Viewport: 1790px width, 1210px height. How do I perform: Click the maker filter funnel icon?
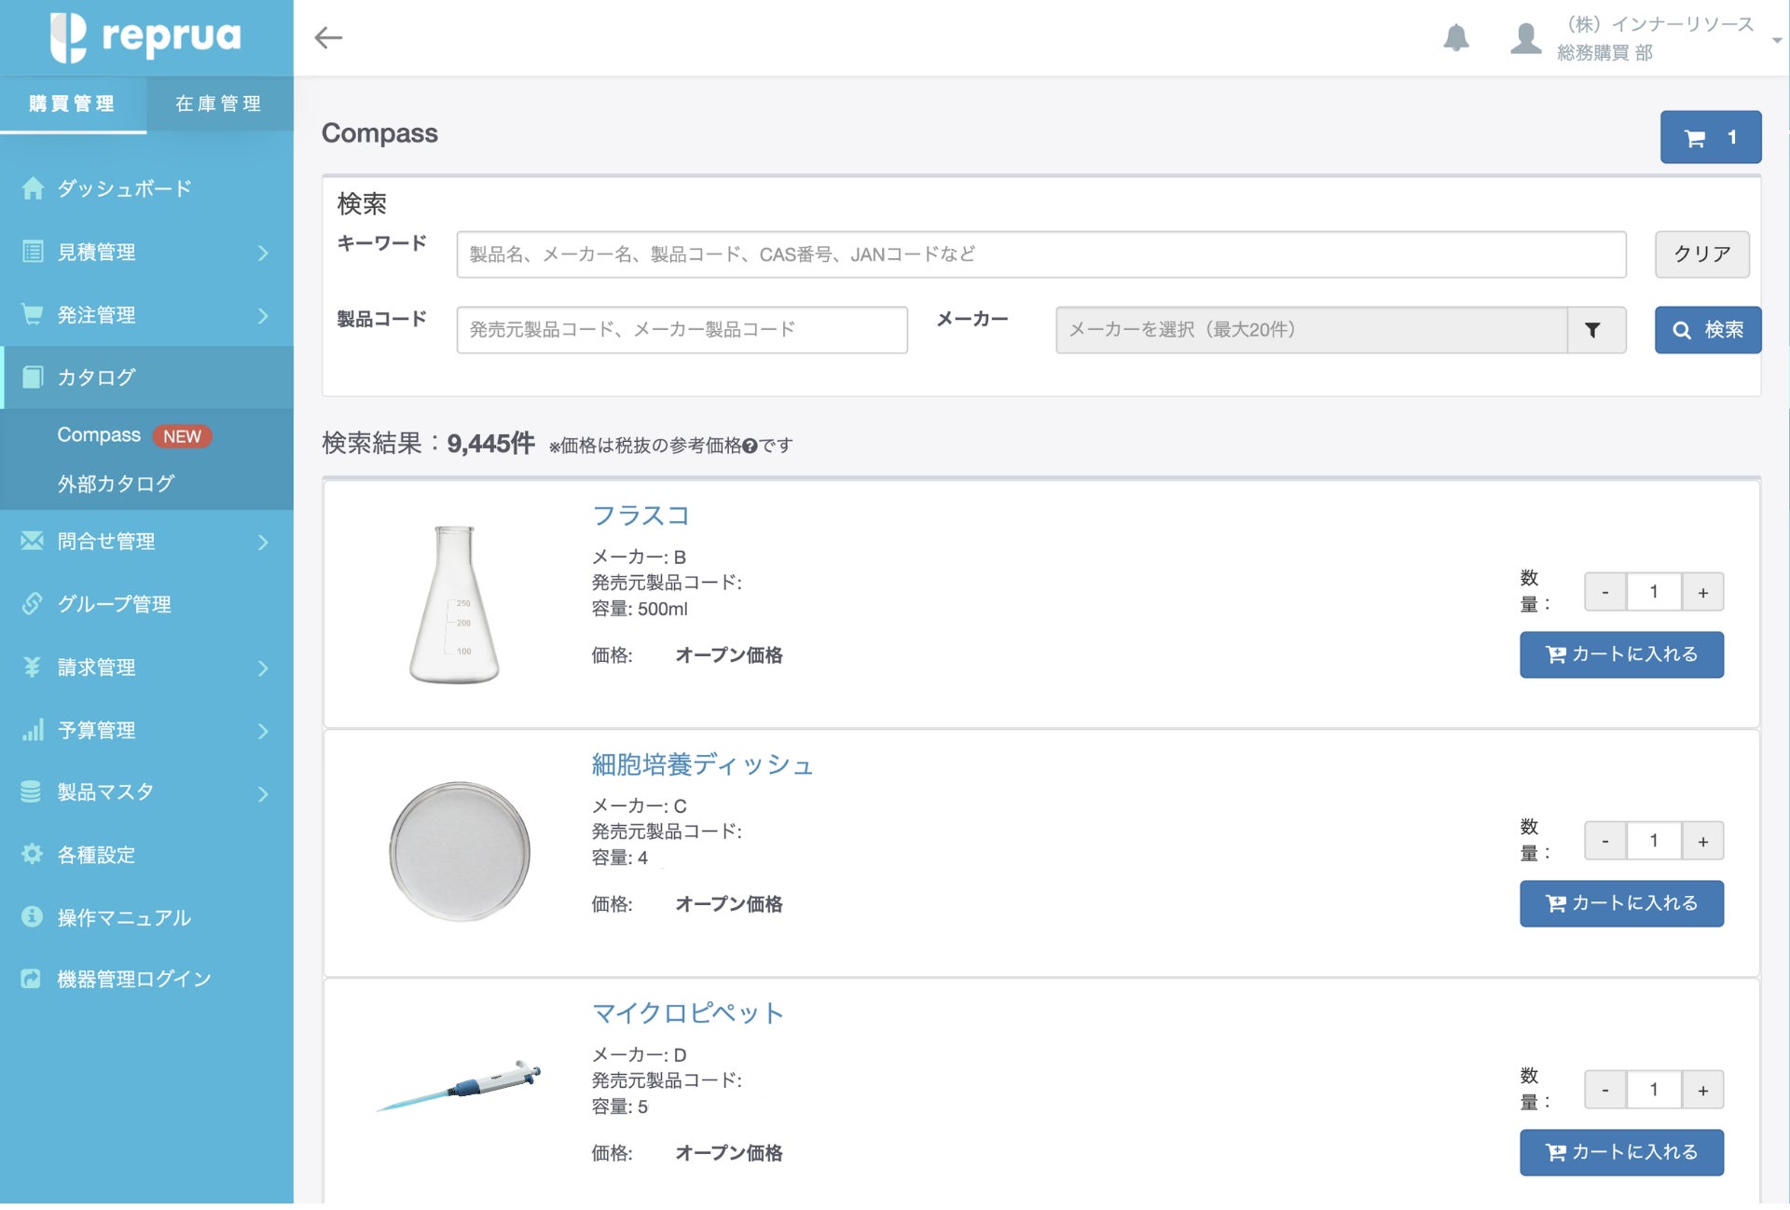(1593, 330)
